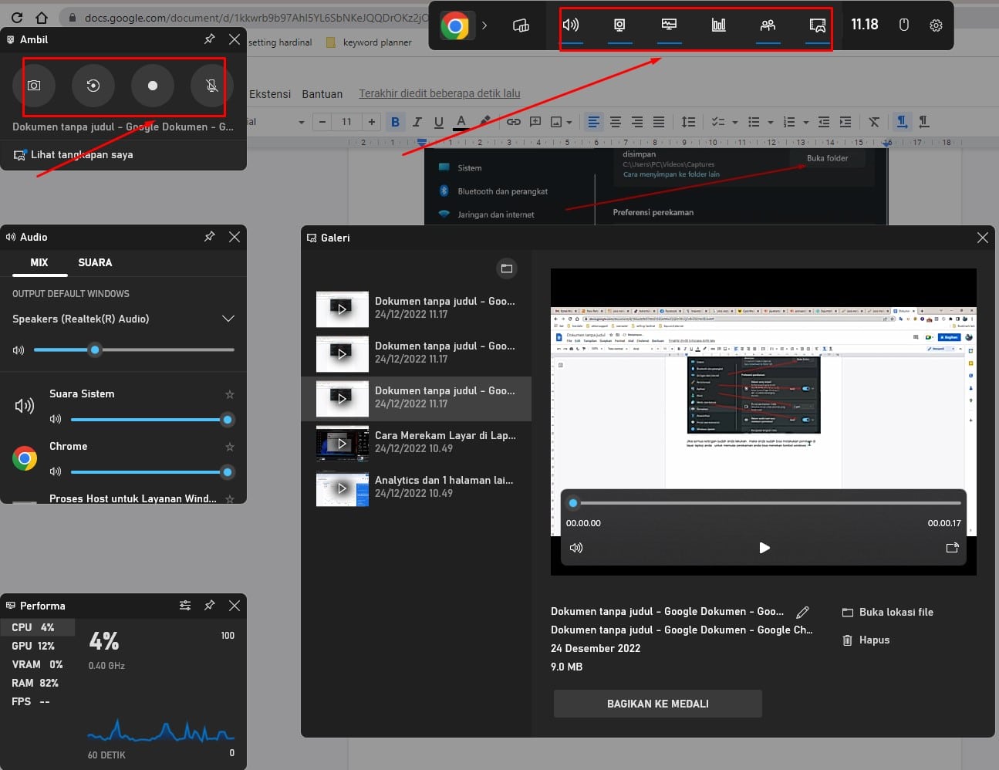Insert link in Google Docs toolbar
Screen dimensions: 999x770
514,122
